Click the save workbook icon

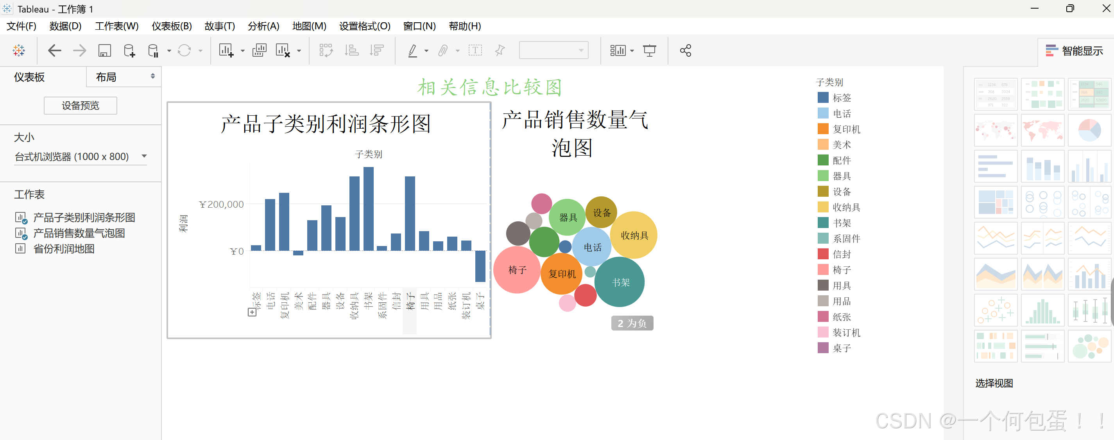pos(104,50)
